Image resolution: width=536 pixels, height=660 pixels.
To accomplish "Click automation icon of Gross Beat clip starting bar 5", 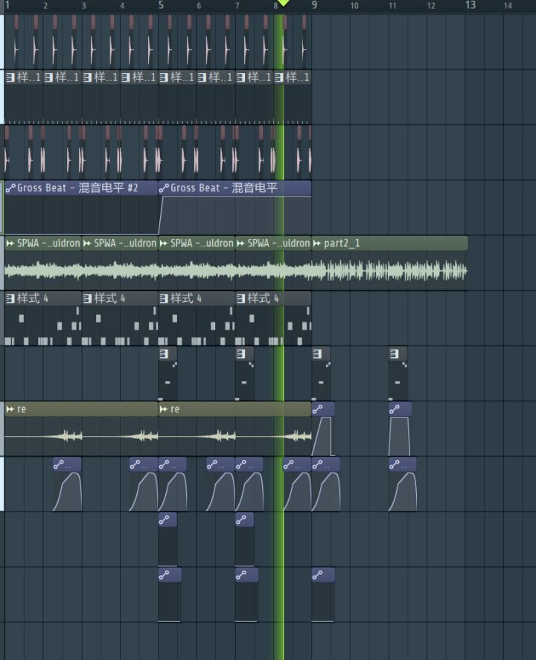I will [164, 188].
